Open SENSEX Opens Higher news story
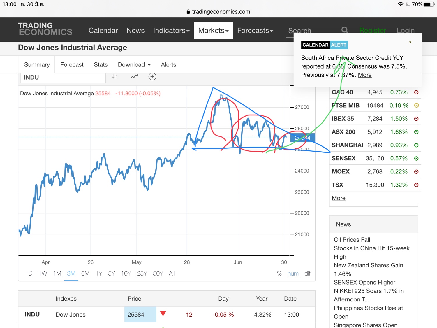 364,282
